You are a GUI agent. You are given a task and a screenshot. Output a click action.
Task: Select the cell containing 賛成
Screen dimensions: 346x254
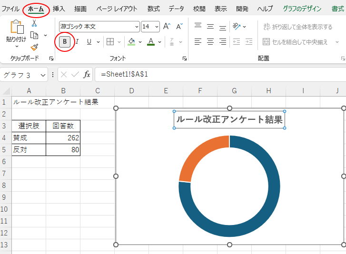tap(29, 138)
